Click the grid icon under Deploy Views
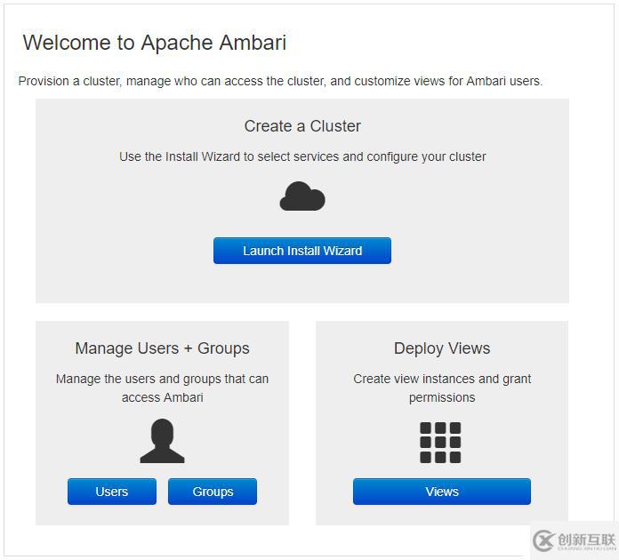619x560 pixels. (440, 443)
